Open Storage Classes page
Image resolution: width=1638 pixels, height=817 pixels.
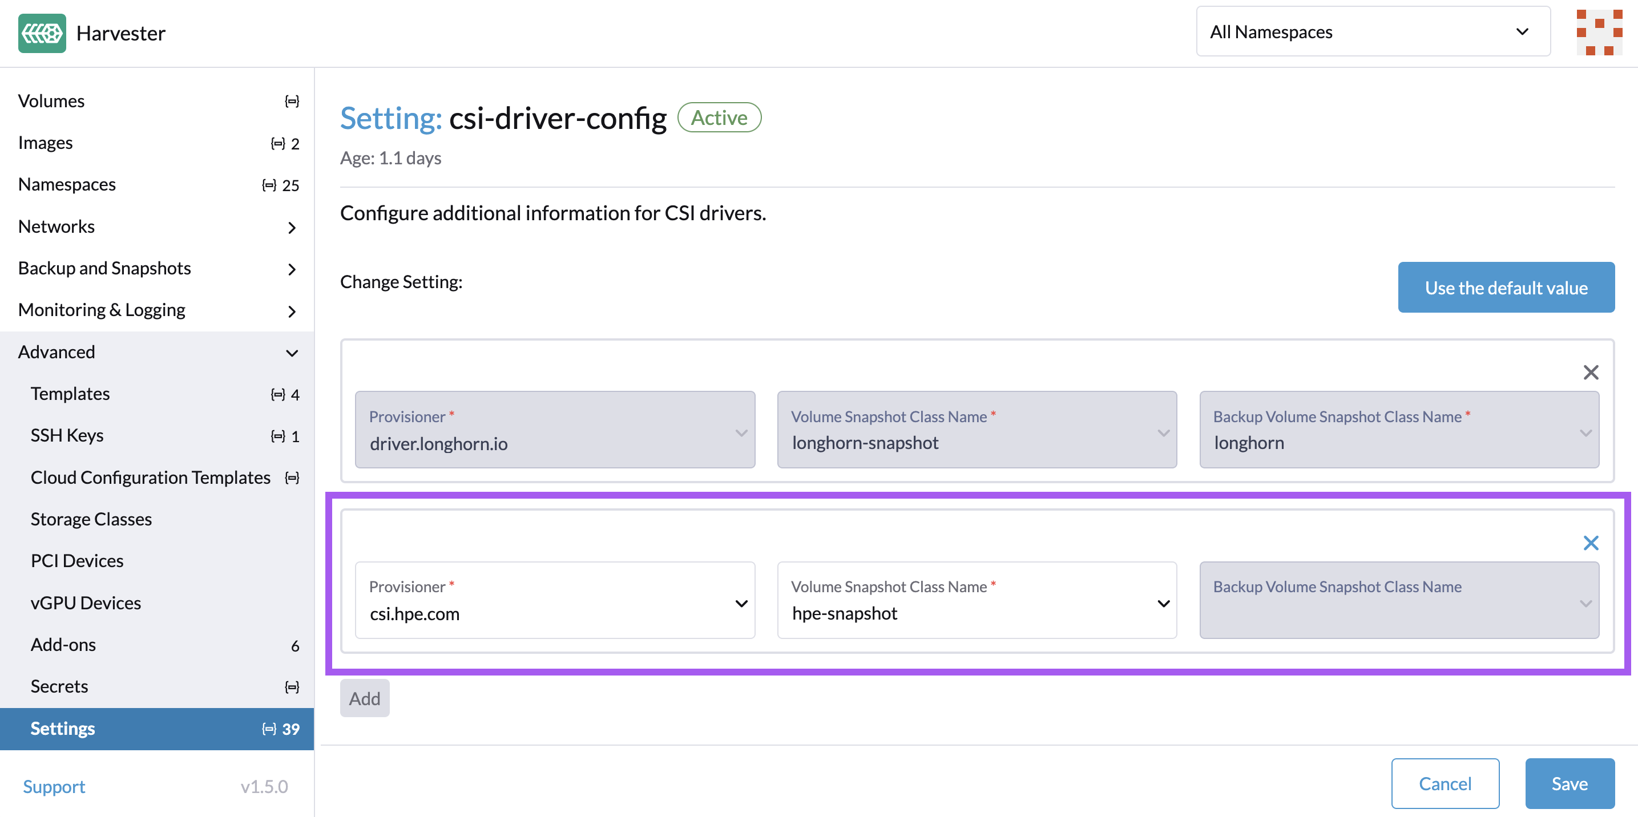pyautogui.click(x=157, y=519)
